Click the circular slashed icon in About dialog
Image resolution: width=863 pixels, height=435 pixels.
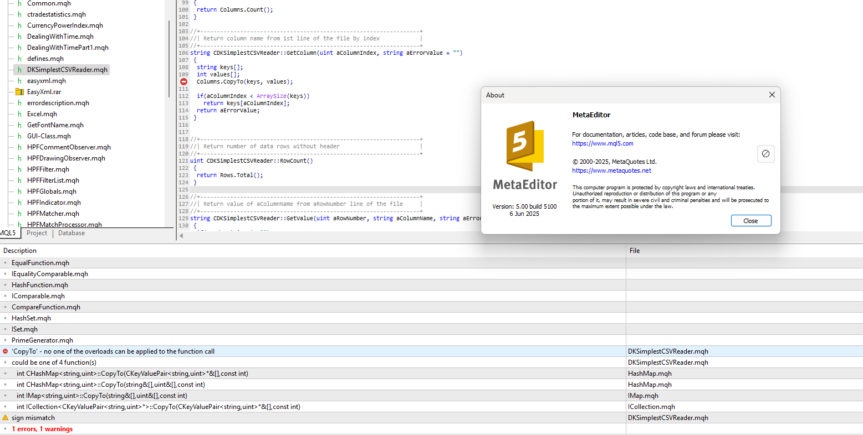pyautogui.click(x=765, y=154)
